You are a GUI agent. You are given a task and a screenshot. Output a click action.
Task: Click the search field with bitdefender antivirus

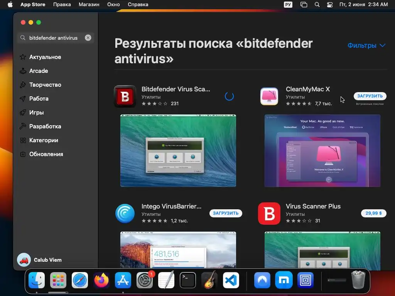point(56,38)
